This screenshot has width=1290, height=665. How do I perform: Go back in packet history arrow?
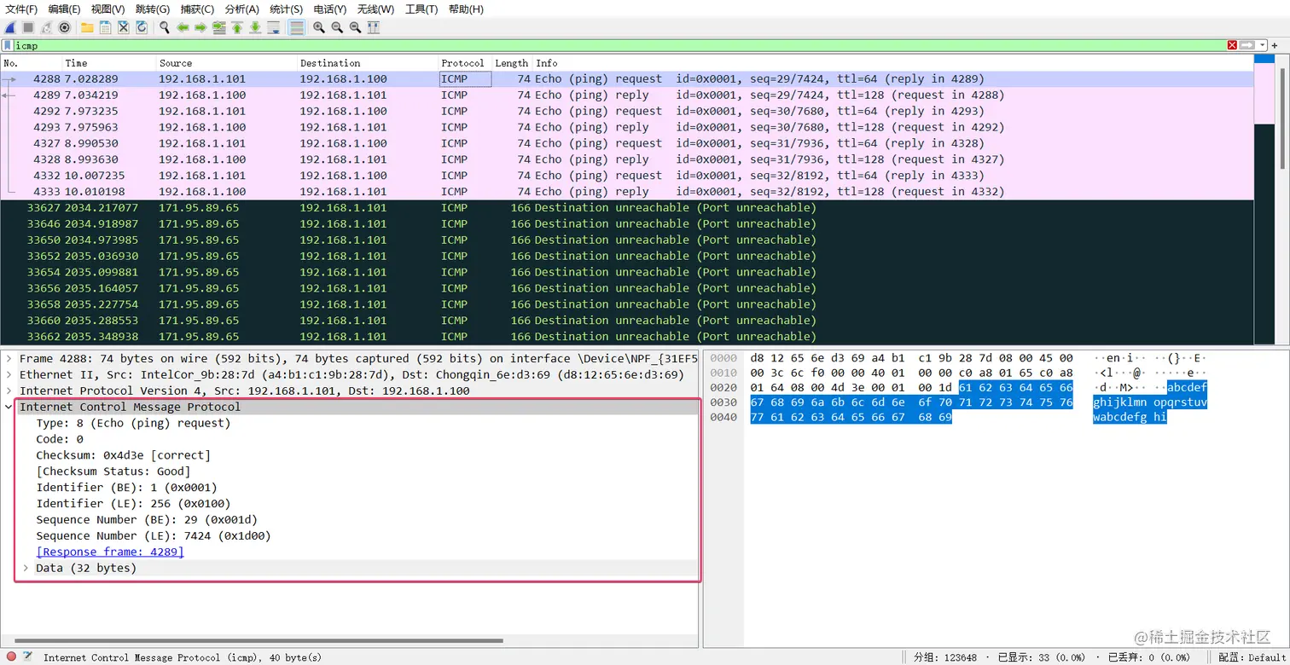[183, 27]
